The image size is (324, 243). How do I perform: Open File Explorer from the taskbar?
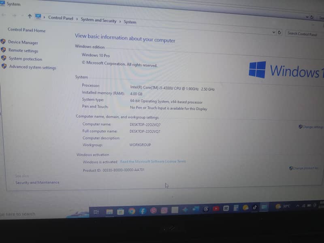click(x=109, y=211)
